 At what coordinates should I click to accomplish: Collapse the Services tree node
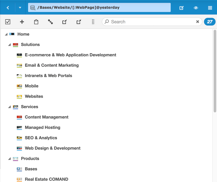point(10,107)
